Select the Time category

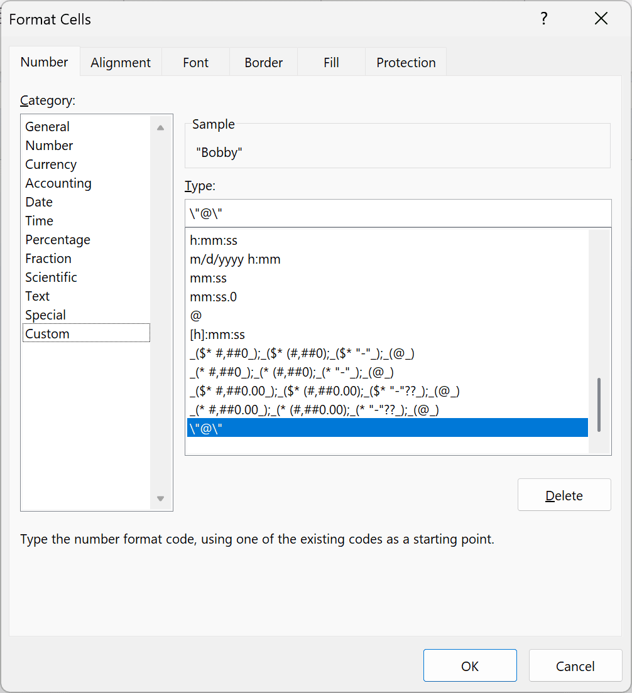pos(86,220)
